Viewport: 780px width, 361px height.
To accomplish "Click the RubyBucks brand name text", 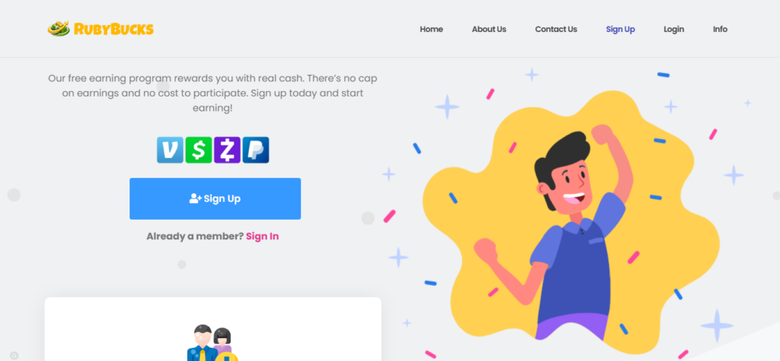I will tap(113, 30).
